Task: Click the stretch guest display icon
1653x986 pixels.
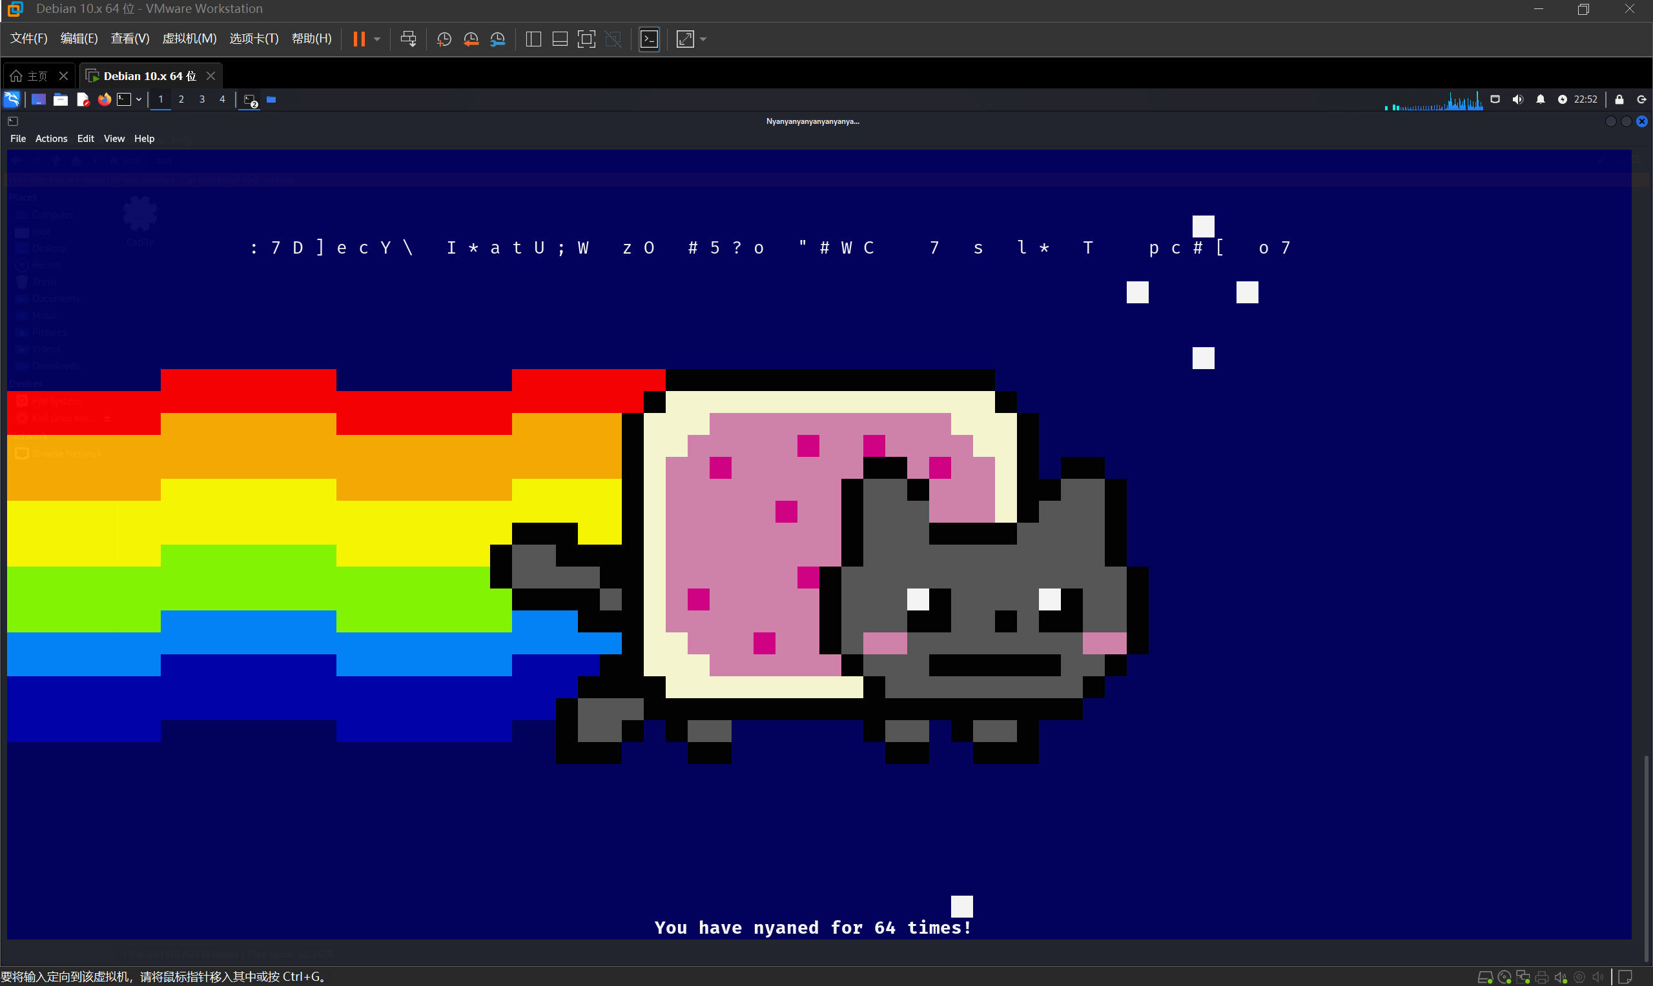Action: [x=685, y=39]
